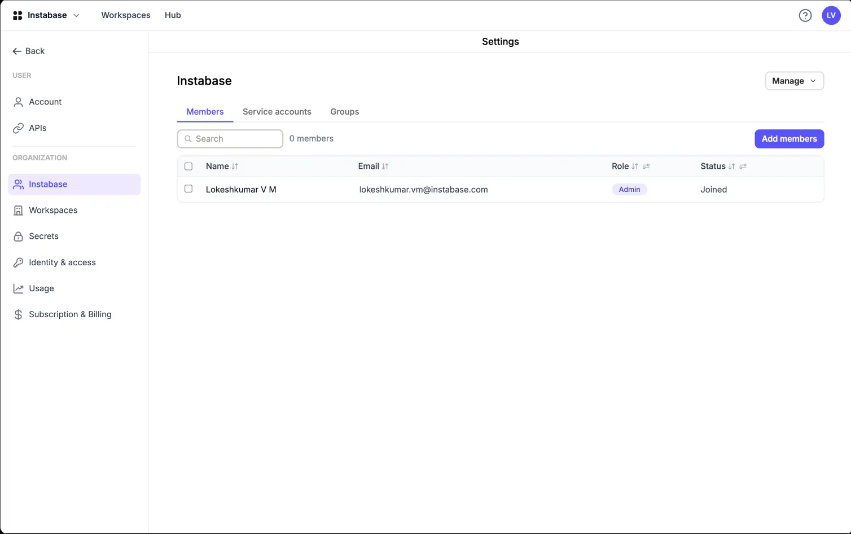The height and width of the screenshot is (534, 851).
Task: Click the Secrets lock icon in sidebar
Action: 19,237
